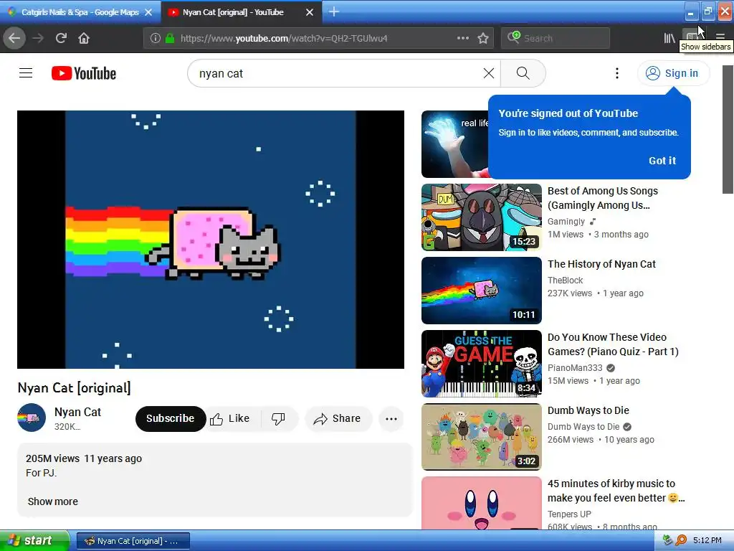Dismiss the popup with Got it
This screenshot has height=551, width=734.
click(662, 160)
